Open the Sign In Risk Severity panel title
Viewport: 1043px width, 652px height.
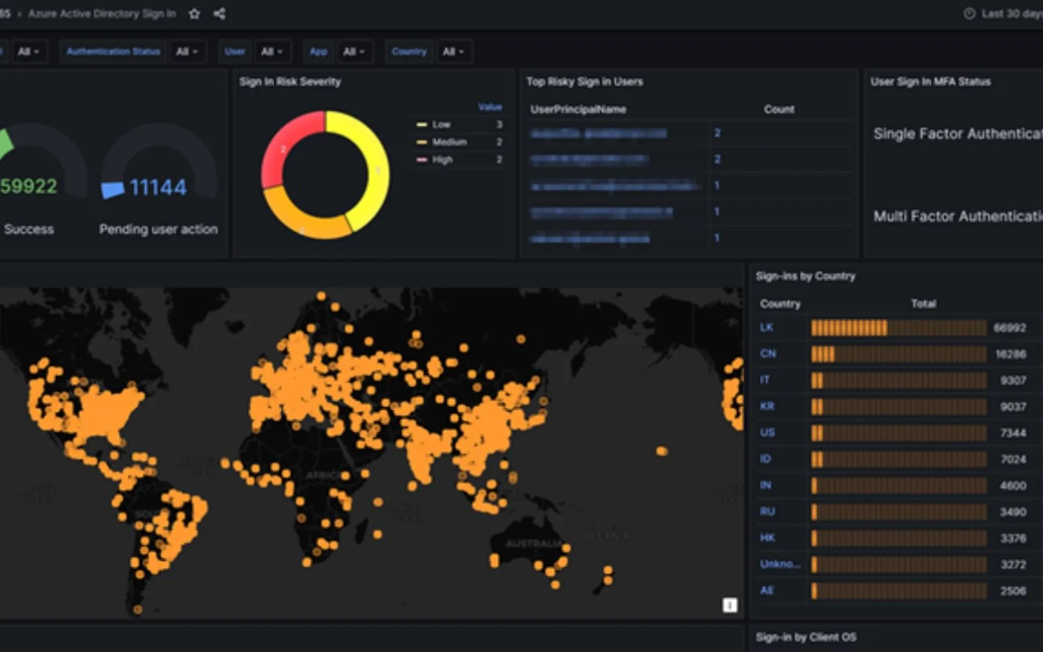(289, 81)
